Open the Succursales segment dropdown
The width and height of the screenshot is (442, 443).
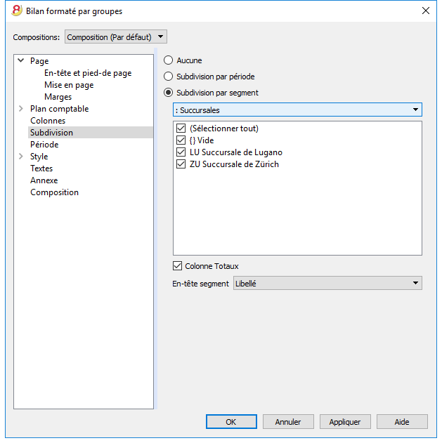pyautogui.click(x=297, y=110)
